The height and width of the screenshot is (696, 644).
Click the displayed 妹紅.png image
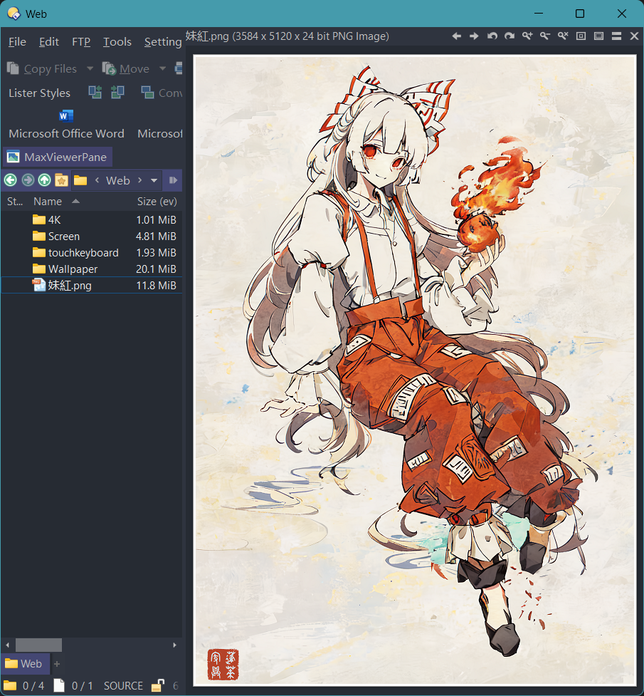coord(415,370)
